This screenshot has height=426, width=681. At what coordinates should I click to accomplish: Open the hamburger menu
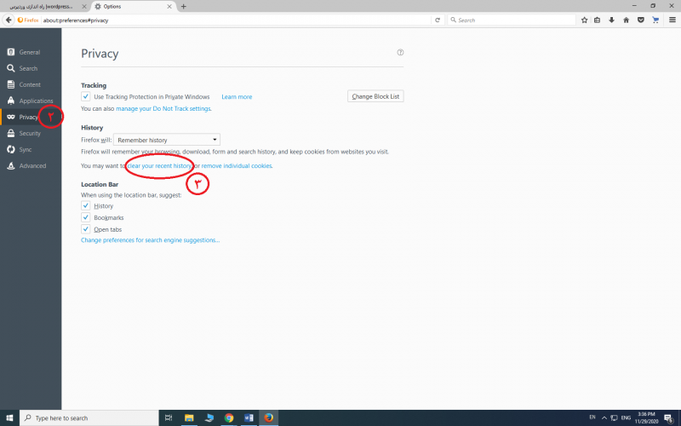coord(672,20)
